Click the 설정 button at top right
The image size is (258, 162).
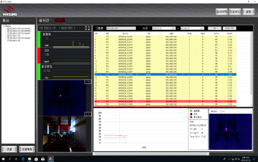tap(249, 12)
